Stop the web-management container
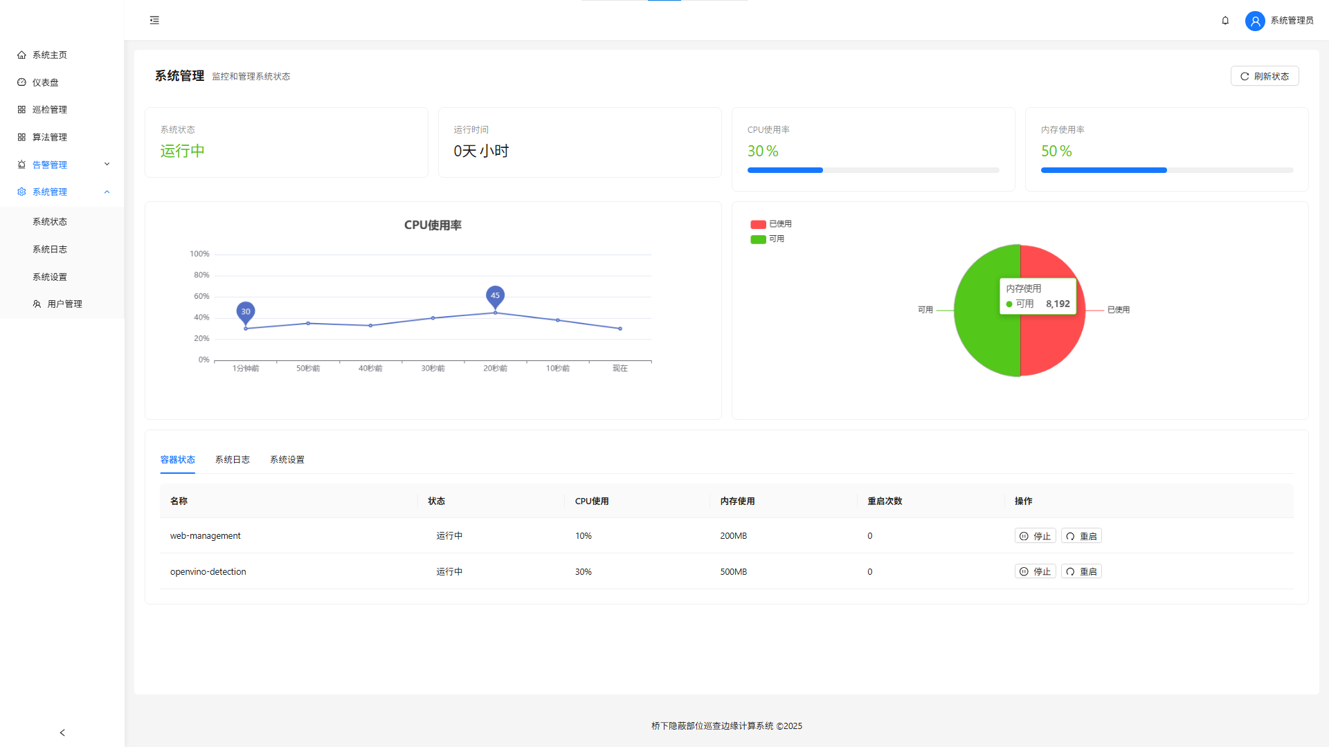1329x747 pixels. [1036, 536]
